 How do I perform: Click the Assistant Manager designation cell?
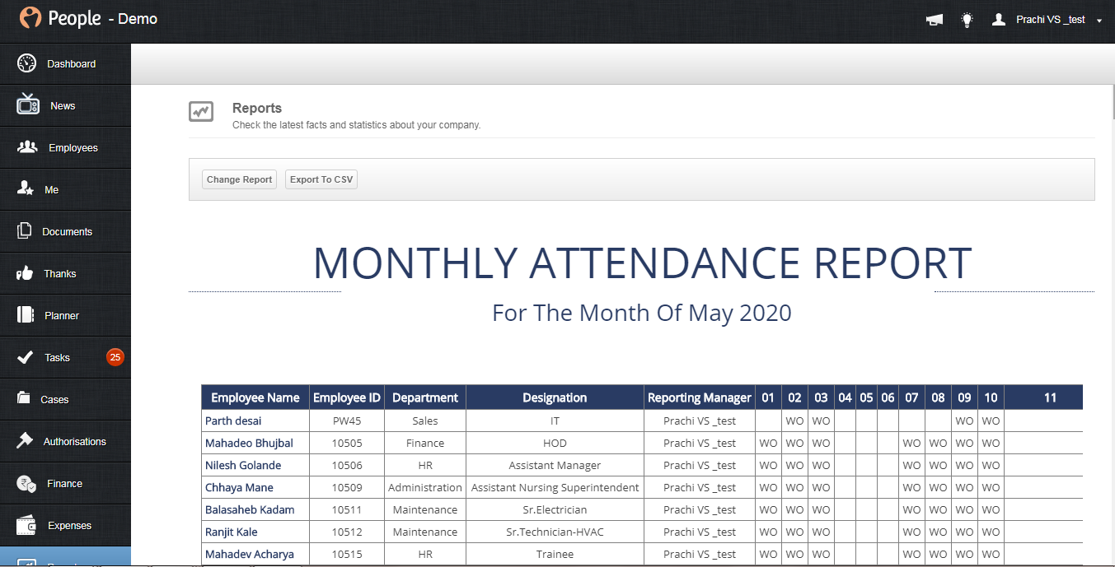[x=555, y=465]
